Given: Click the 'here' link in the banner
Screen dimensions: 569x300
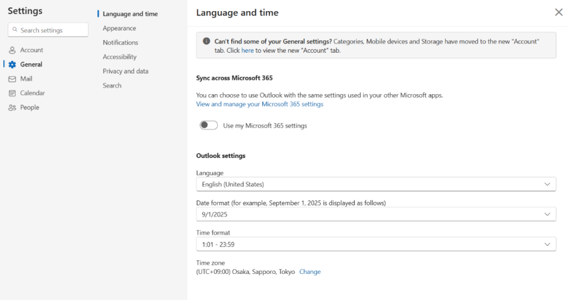Looking at the screenshot, I should [247, 50].
